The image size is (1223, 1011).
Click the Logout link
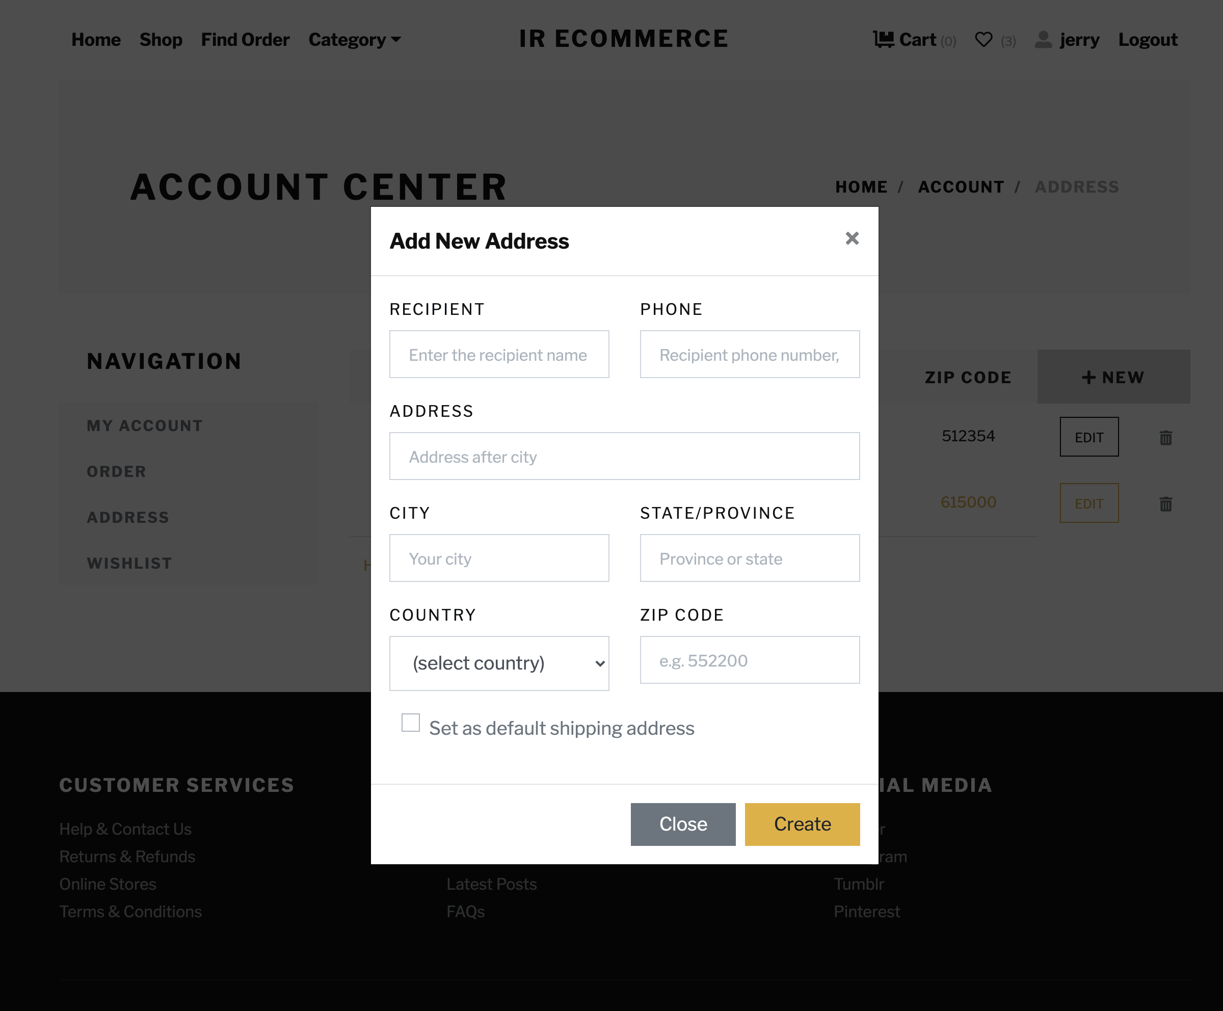click(1147, 40)
